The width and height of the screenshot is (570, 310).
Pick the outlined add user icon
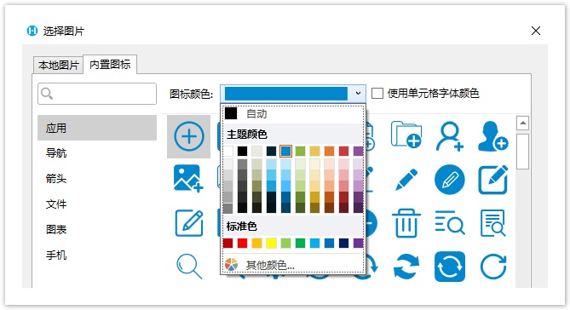[x=450, y=136]
